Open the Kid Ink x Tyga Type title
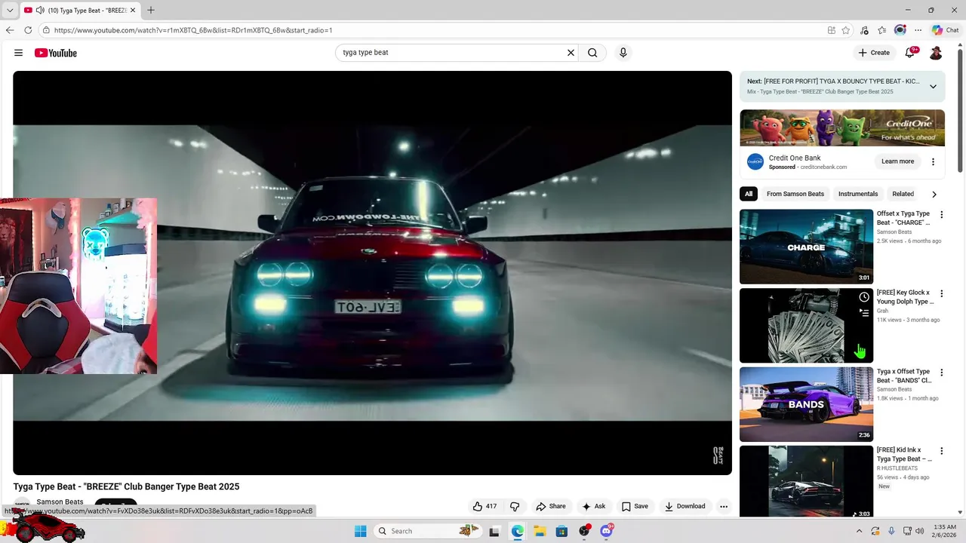Viewport: 966px width, 543px height. [904, 454]
